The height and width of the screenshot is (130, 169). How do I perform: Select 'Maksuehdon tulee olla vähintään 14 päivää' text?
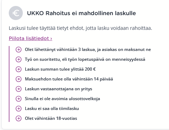(x=69, y=79)
